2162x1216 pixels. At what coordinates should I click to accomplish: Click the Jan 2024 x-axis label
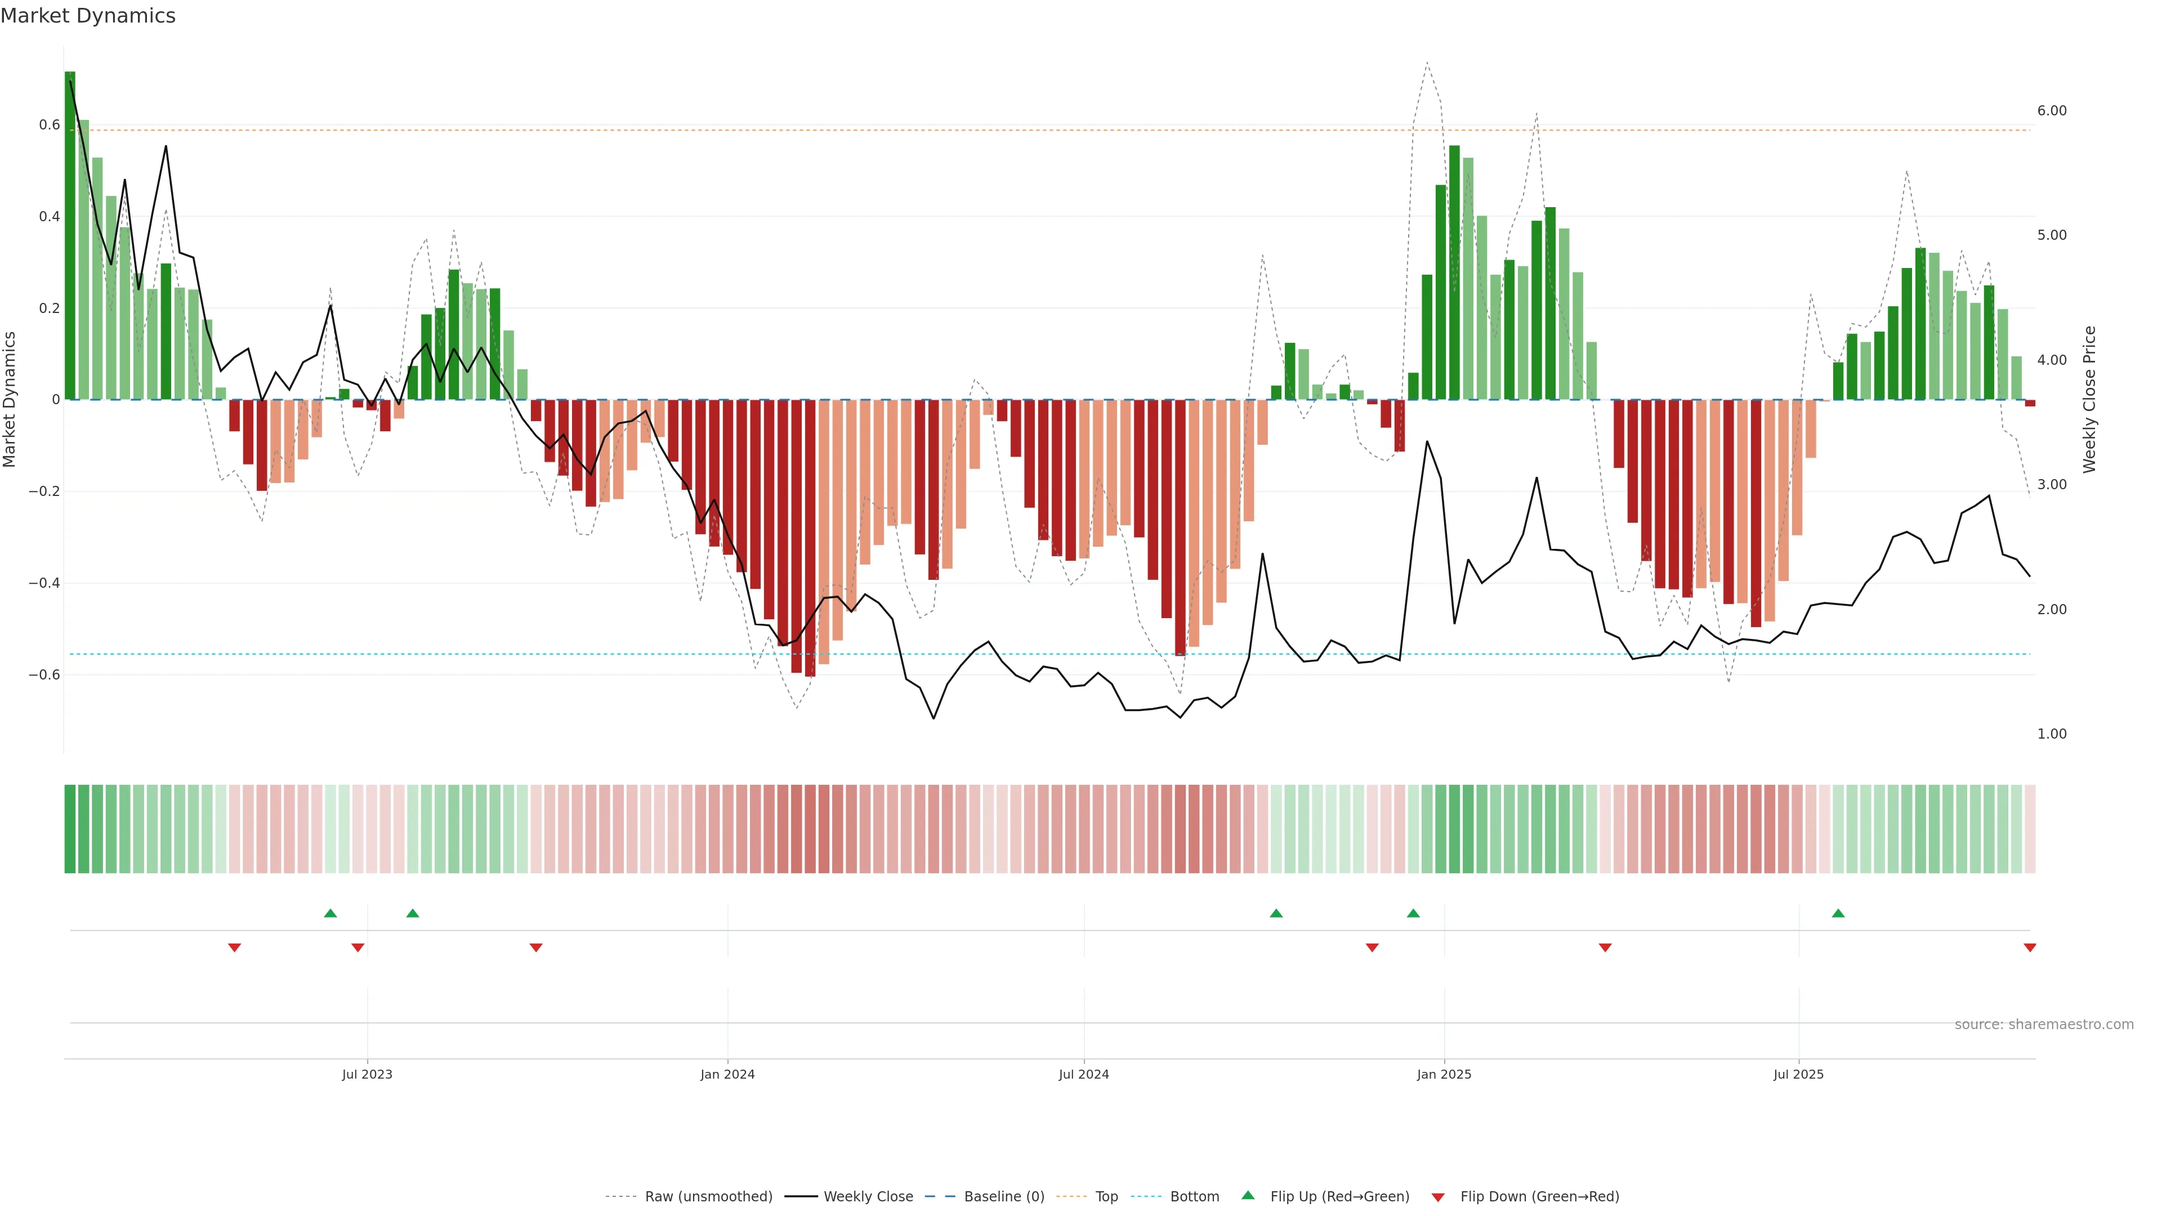pyautogui.click(x=727, y=1074)
